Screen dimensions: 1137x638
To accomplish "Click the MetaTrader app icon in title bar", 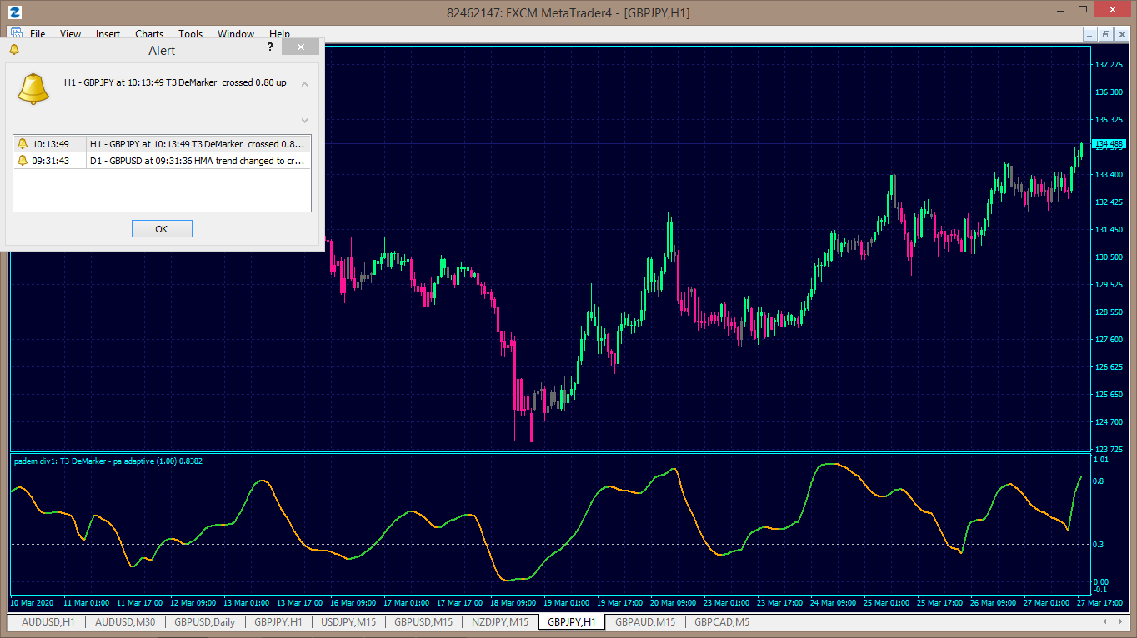I will tap(15, 12).
